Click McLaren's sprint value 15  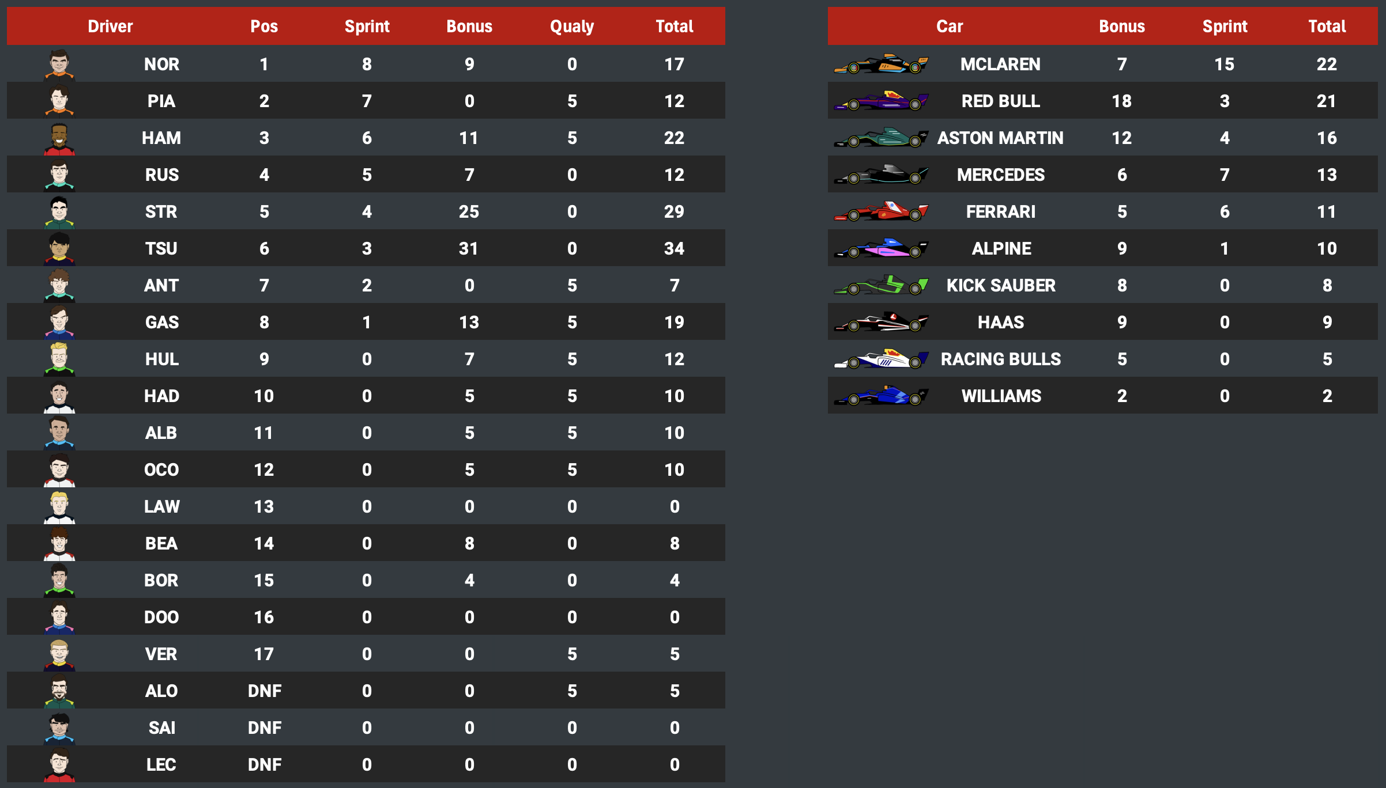coord(1225,64)
